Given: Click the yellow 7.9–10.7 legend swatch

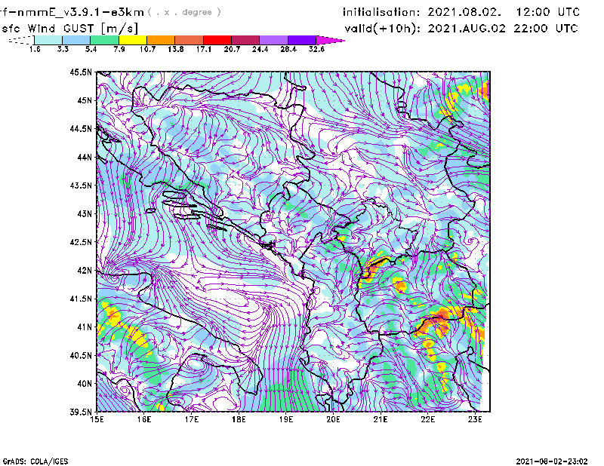Looking at the screenshot, I should [x=133, y=40].
